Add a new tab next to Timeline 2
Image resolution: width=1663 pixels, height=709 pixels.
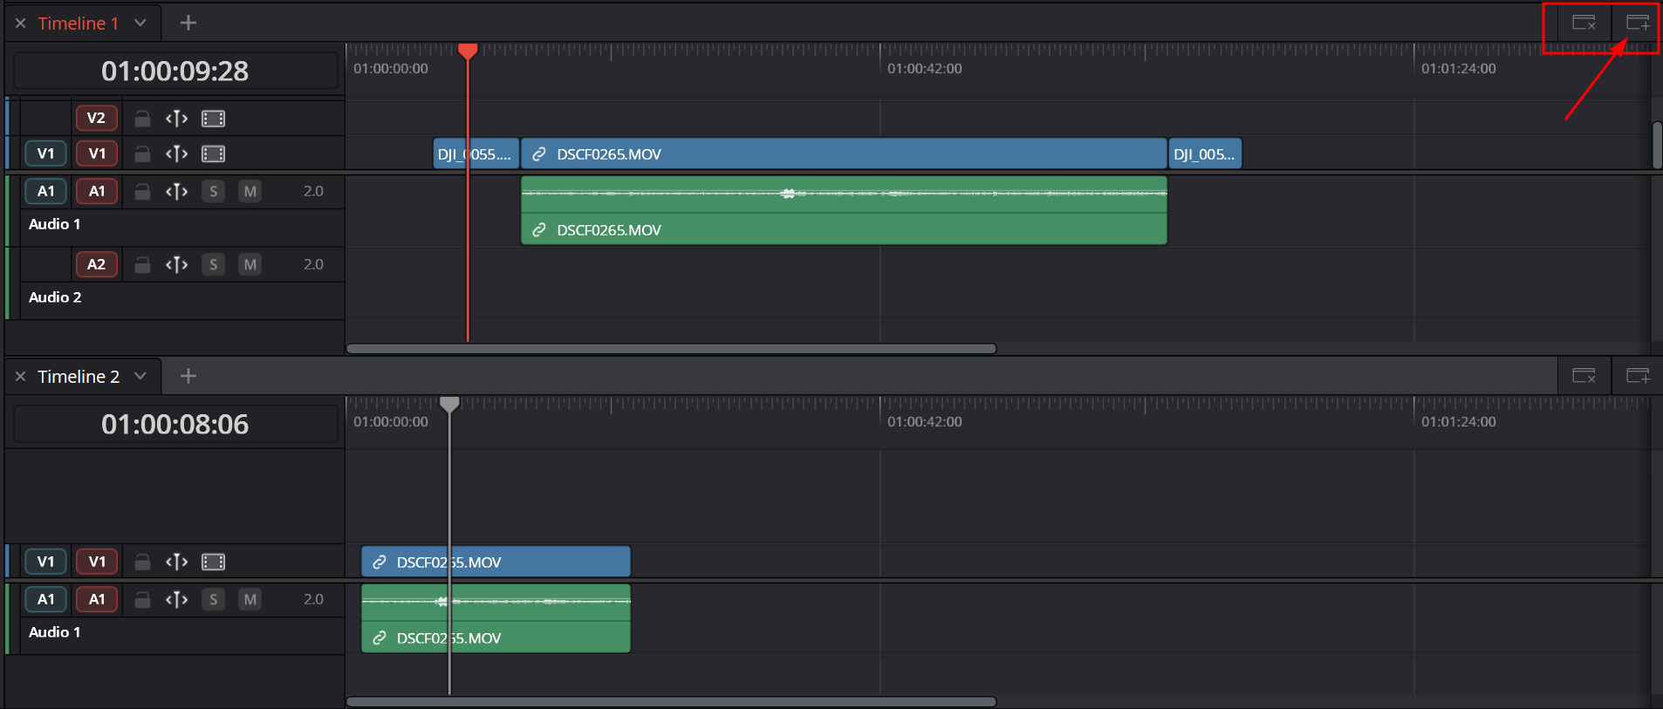tap(188, 376)
